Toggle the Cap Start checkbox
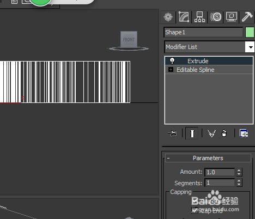Screen dimensions: 255x219 point(195,200)
